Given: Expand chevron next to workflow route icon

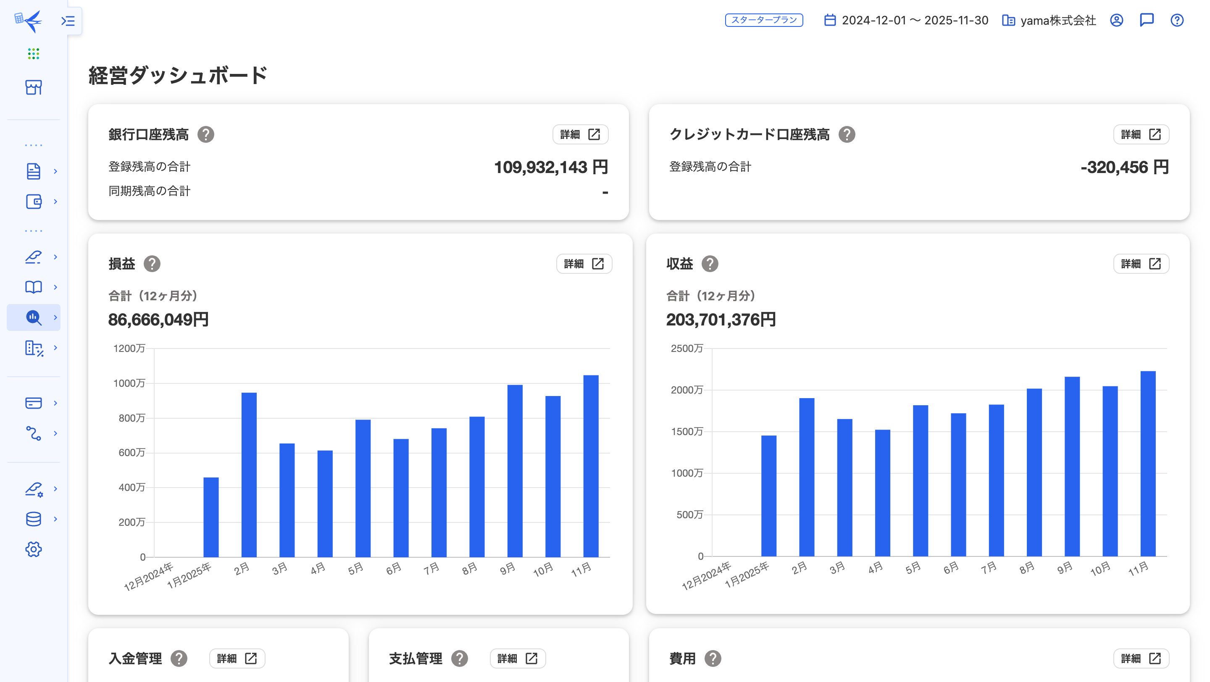Looking at the screenshot, I should pos(55,433).
